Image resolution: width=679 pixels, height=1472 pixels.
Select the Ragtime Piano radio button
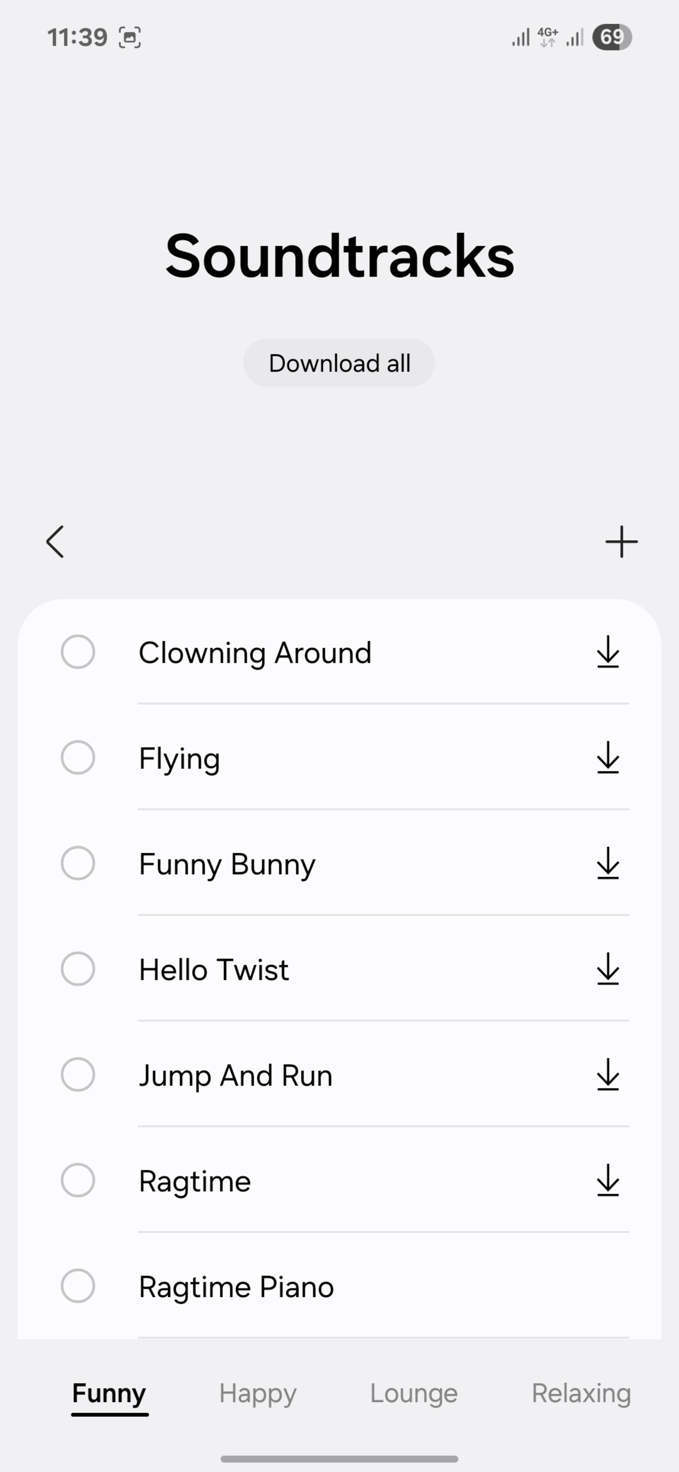(78, 1286)
